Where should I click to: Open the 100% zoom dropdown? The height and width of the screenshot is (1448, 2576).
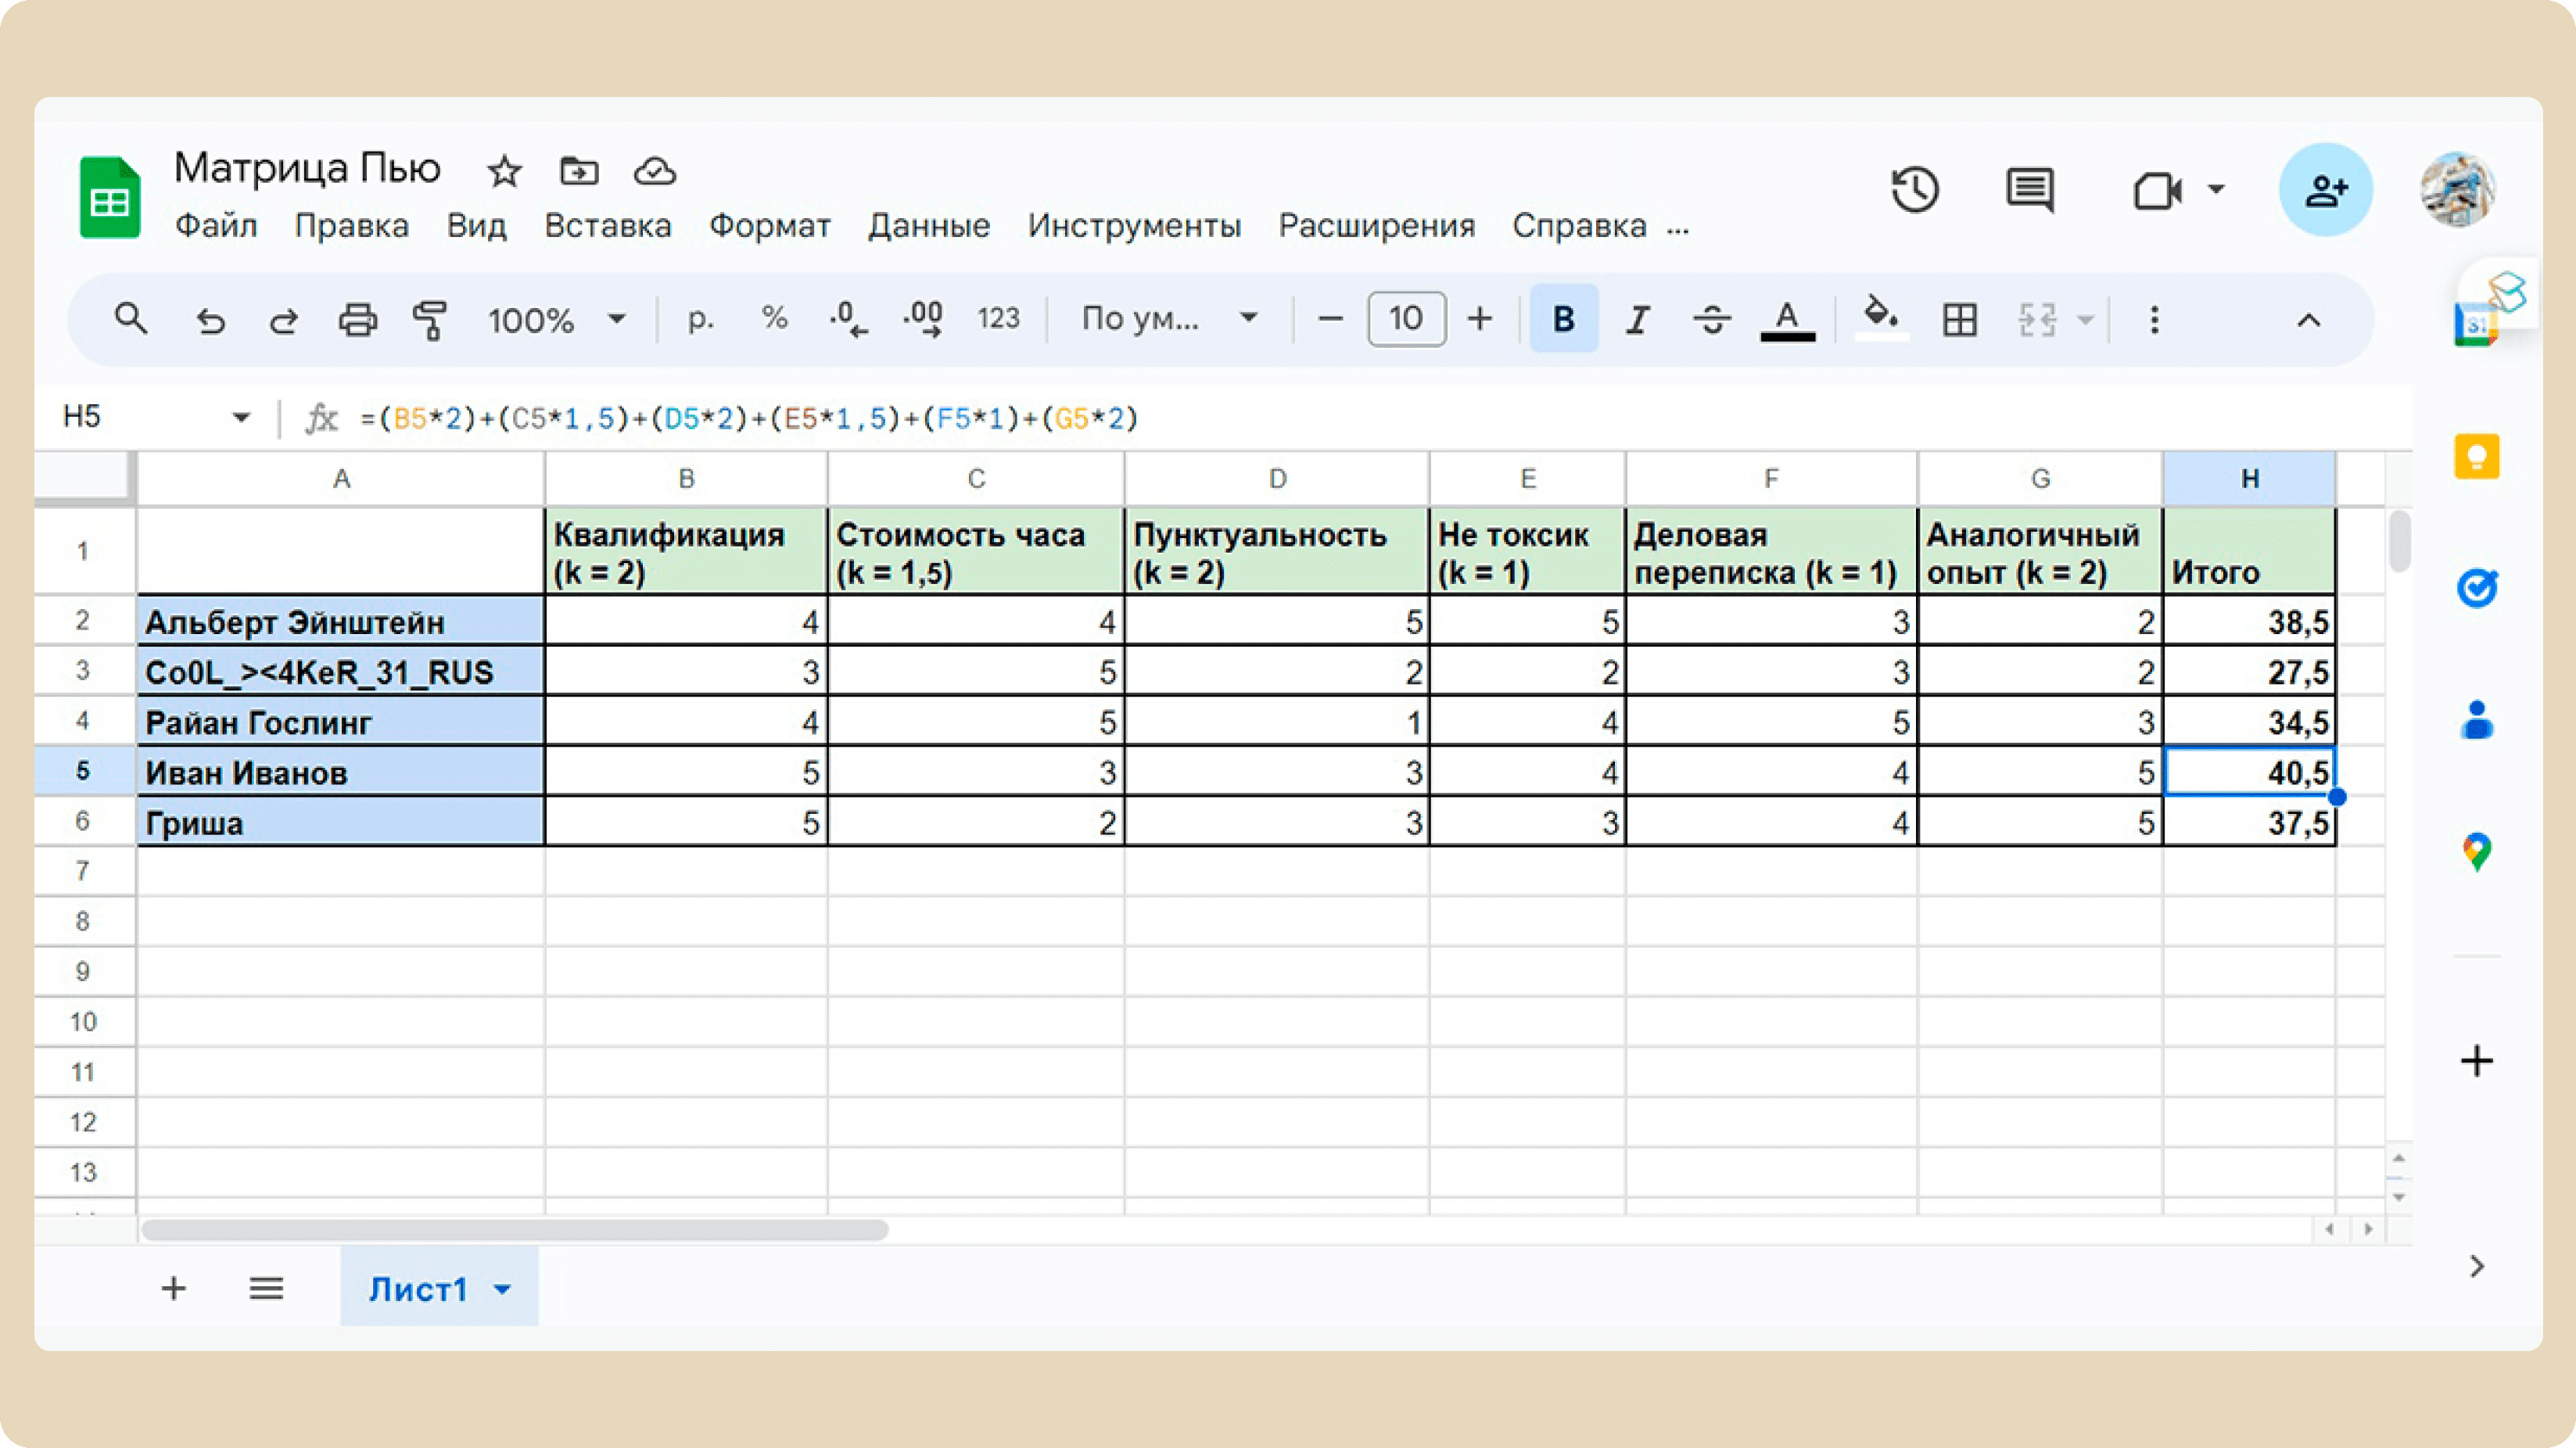tap(556, 320)
